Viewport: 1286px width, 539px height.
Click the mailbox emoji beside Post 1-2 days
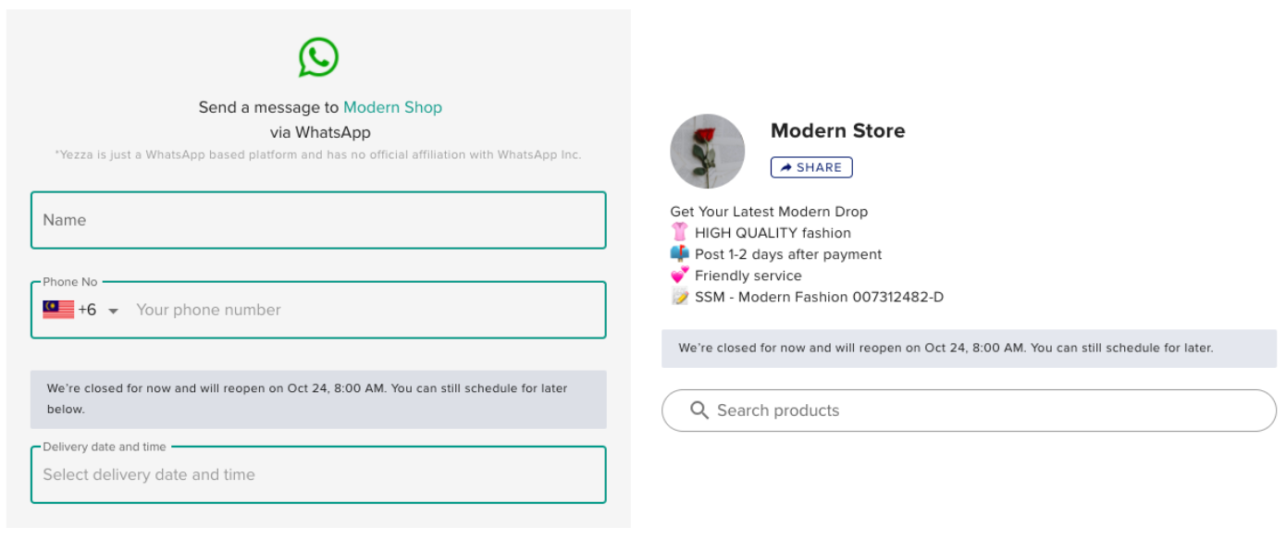click(680, 253)
